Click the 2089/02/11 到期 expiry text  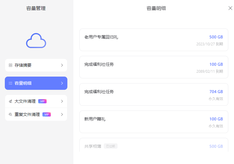point(210,71)
